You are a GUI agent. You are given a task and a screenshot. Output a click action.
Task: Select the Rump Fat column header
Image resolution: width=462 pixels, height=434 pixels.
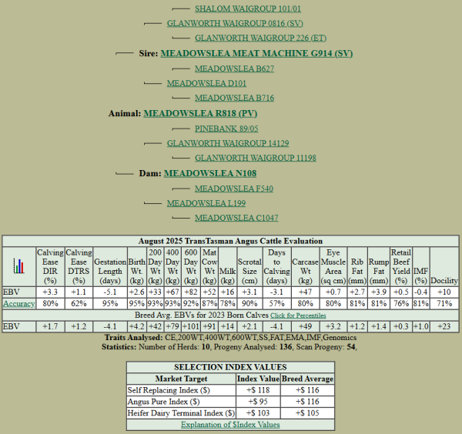[379, 266]
